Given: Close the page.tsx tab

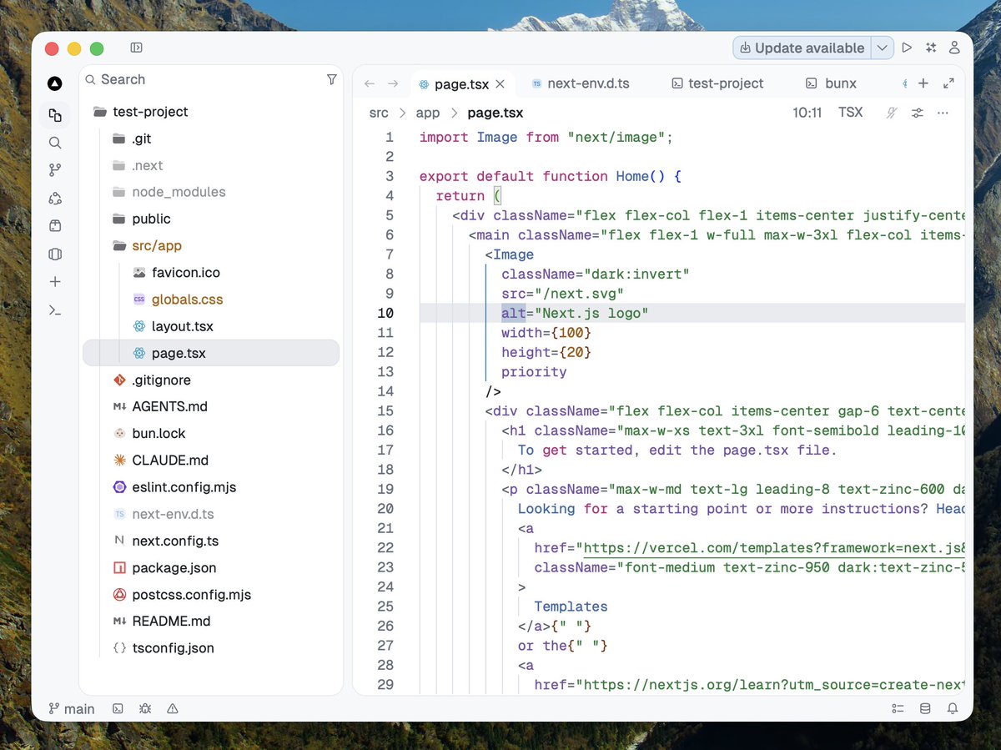Looking at the screenshot, I should (500, 83).
